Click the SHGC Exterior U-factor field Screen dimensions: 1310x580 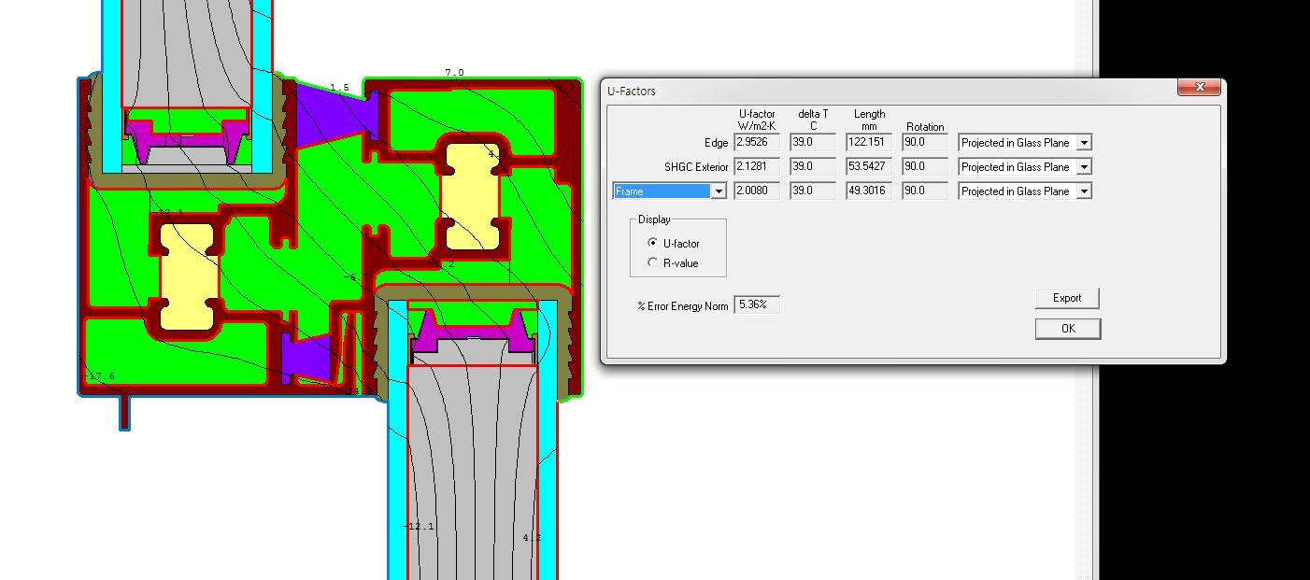(756, 167)
